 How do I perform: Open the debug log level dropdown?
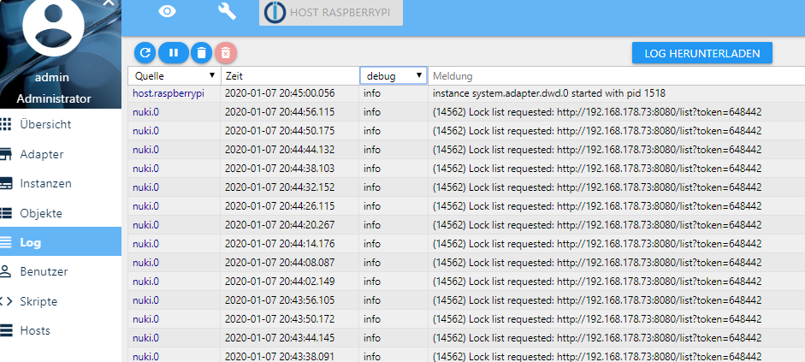pyautogui.click(x=394, y=76)
